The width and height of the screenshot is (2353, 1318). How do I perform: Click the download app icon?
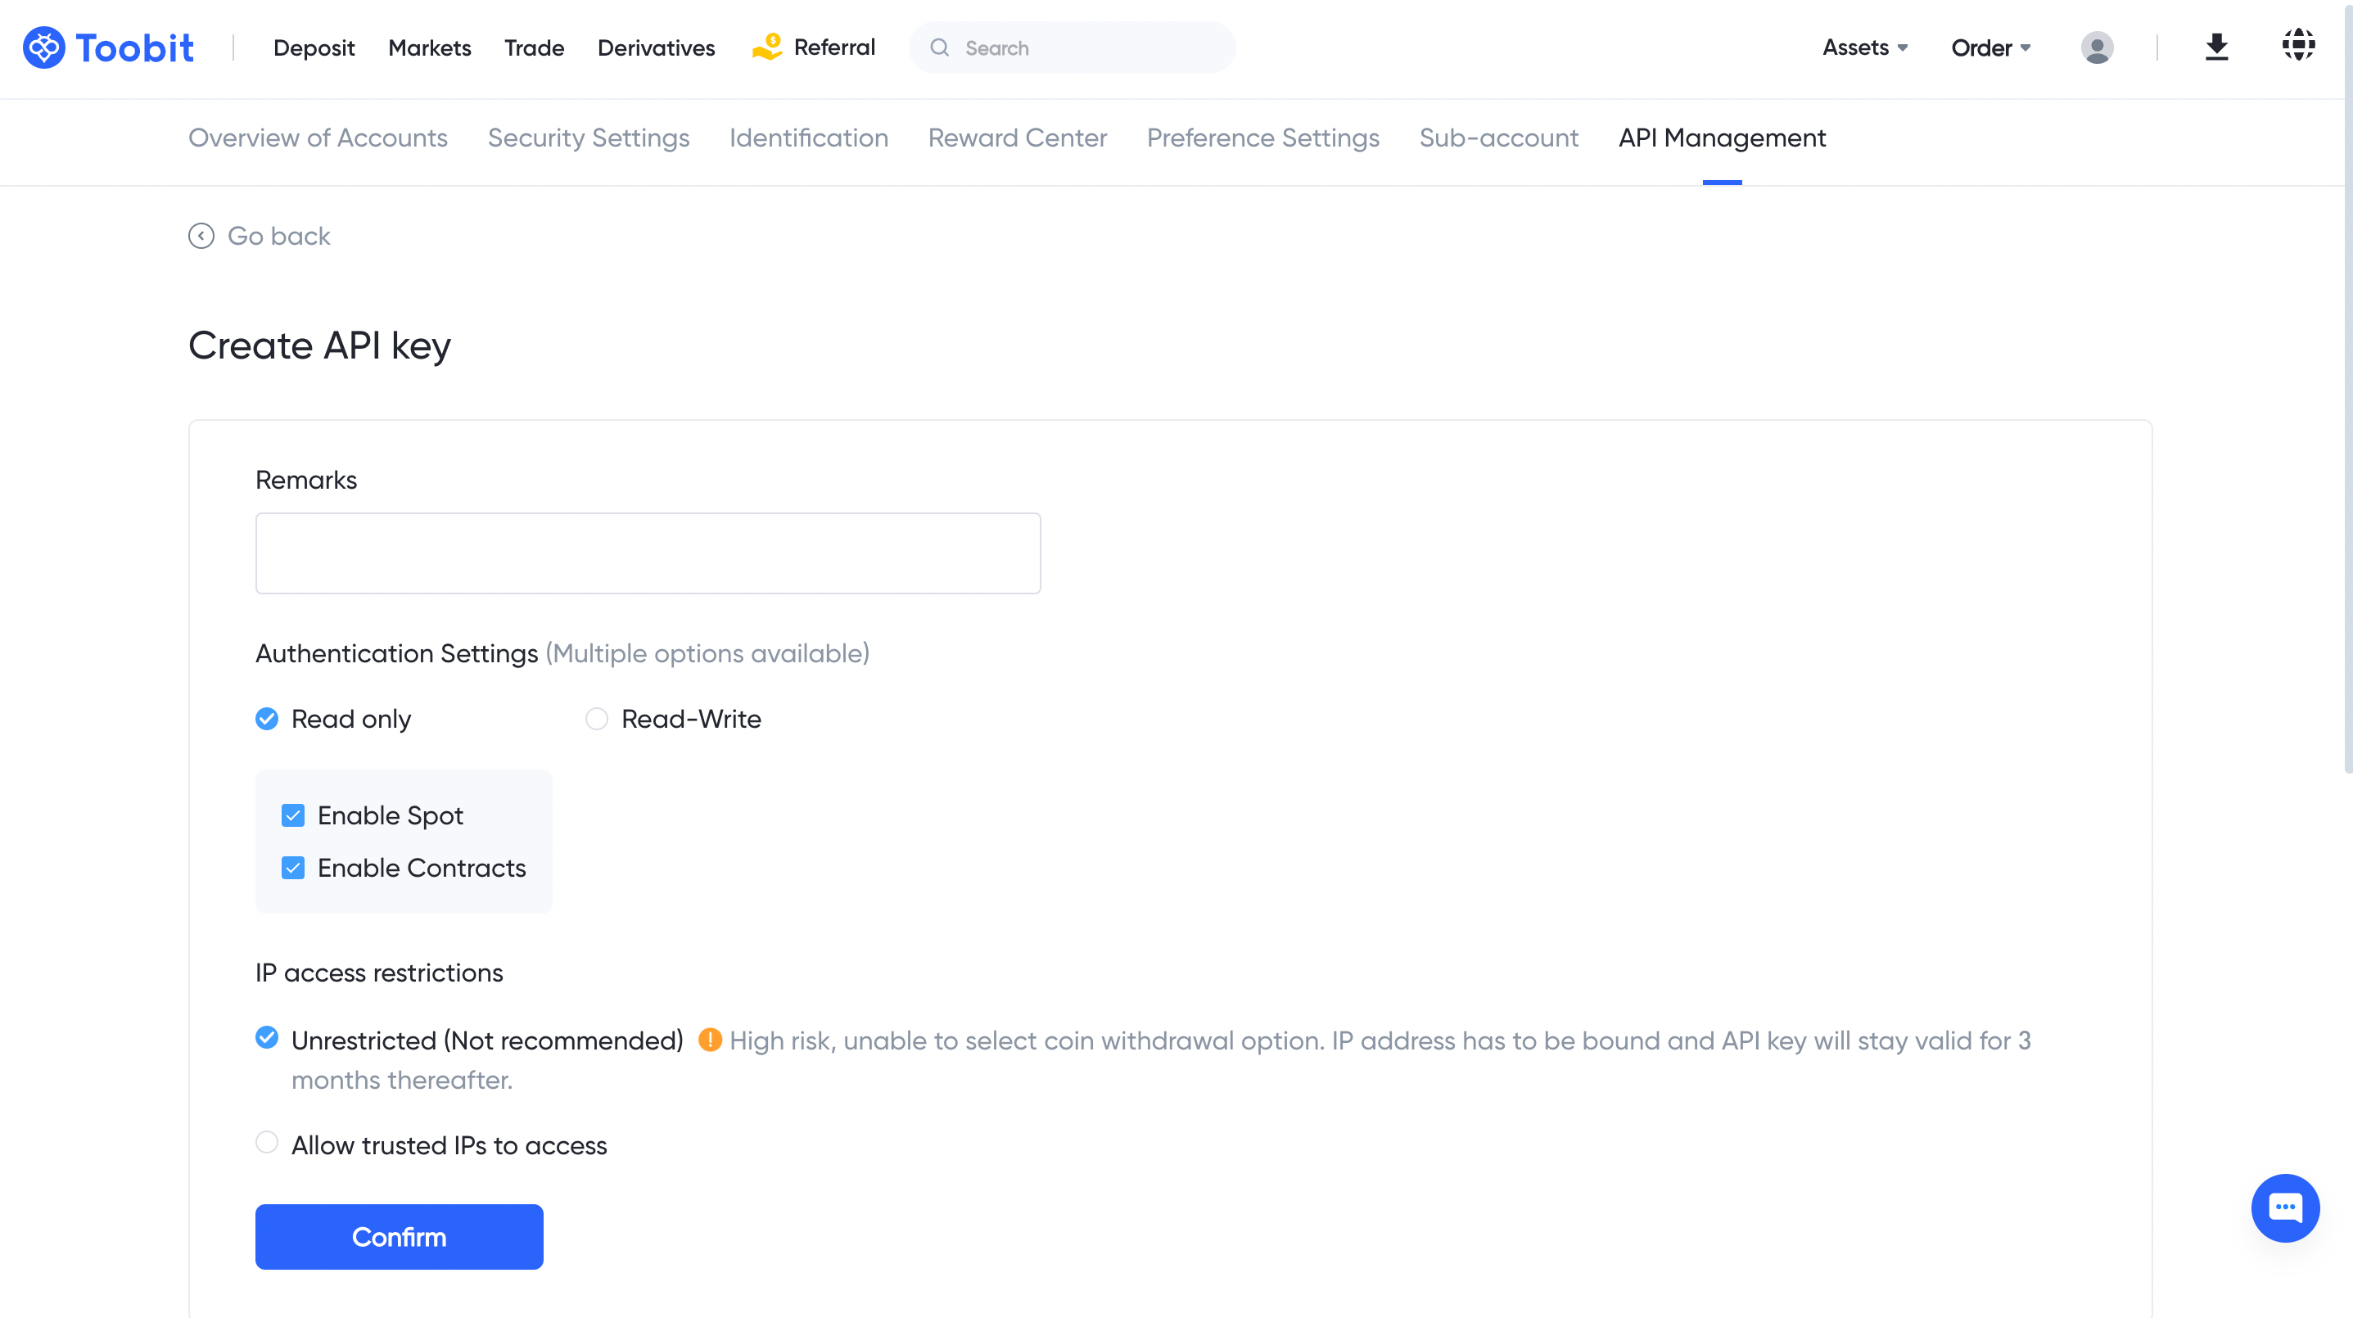pos(2216,47)
